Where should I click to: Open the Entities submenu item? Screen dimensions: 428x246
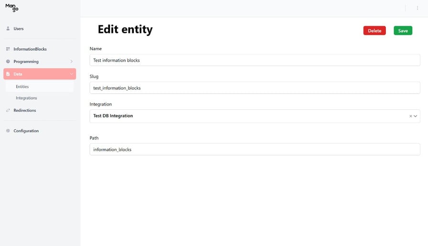pos(22,86)
